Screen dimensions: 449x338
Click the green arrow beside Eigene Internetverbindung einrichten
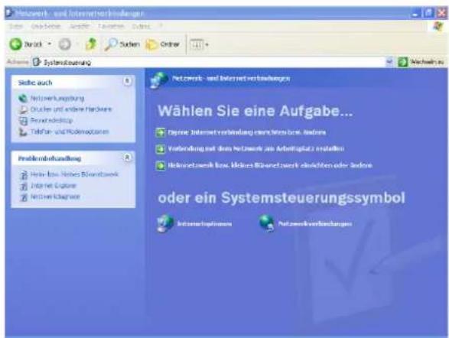[x=161, y=132]
